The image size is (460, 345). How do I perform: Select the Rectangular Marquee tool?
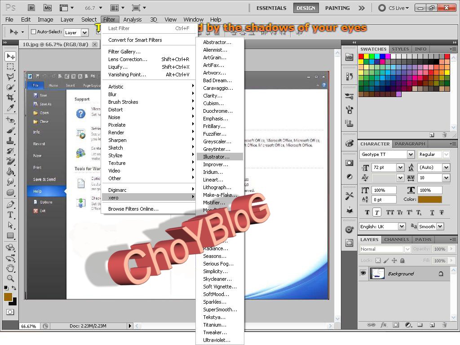tap(10, 66)
